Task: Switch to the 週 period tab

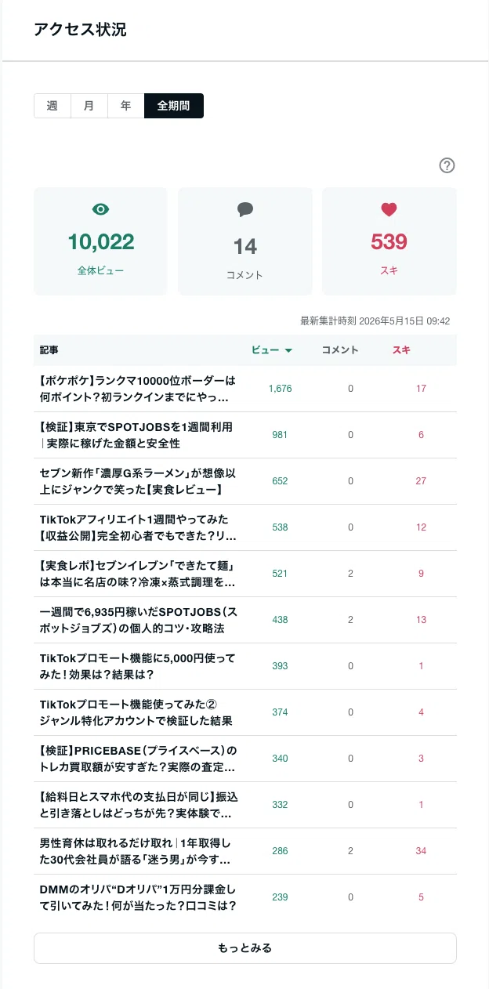Action: pyautogui.click(x=53, y=106)
